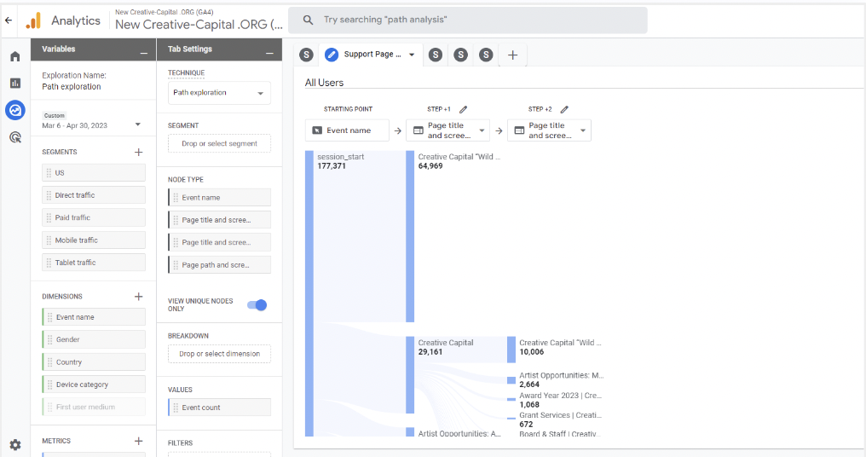Viewport: 866px width, 457px height.
Task: Edit STEP +2 with the pencil icon
Action: (x=564, y=109)
